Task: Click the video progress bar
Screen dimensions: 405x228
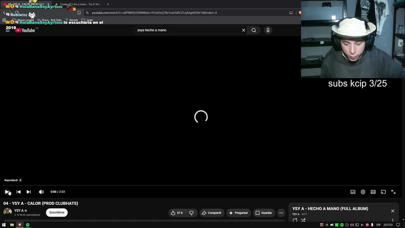Action: (201, 186)
